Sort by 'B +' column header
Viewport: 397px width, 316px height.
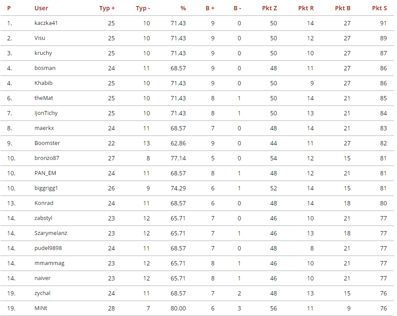coord(210,8)
